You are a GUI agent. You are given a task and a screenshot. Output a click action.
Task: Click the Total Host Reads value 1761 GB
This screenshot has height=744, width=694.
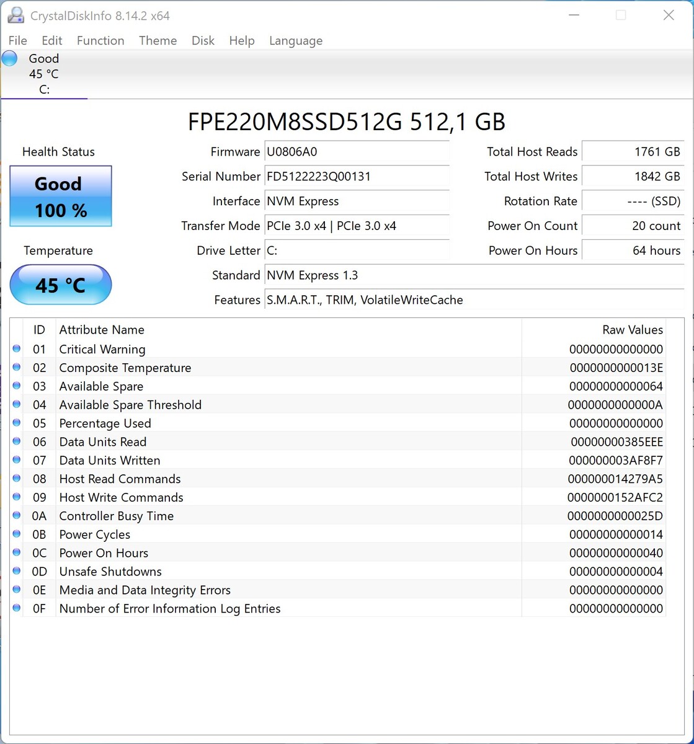pyautogui.click(x=633, y=152)
